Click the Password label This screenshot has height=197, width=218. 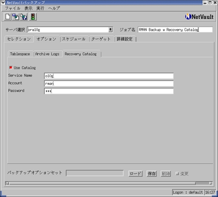click(x=16, y=90)
